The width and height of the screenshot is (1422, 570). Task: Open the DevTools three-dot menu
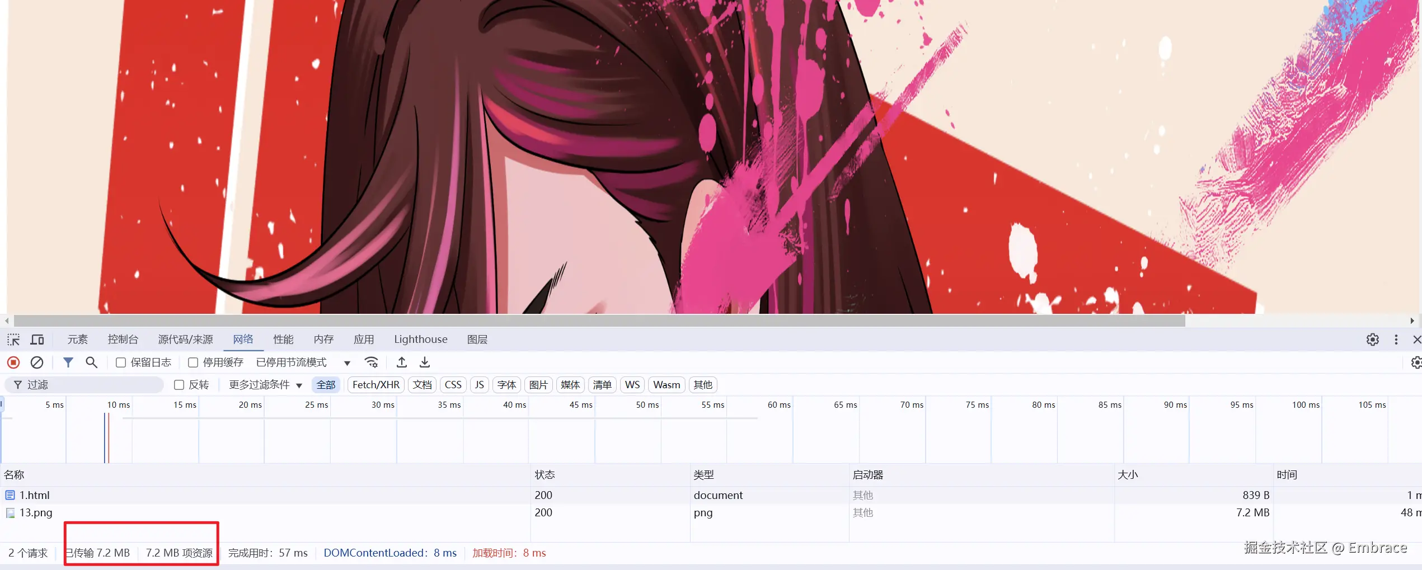tap(1396, 340)
